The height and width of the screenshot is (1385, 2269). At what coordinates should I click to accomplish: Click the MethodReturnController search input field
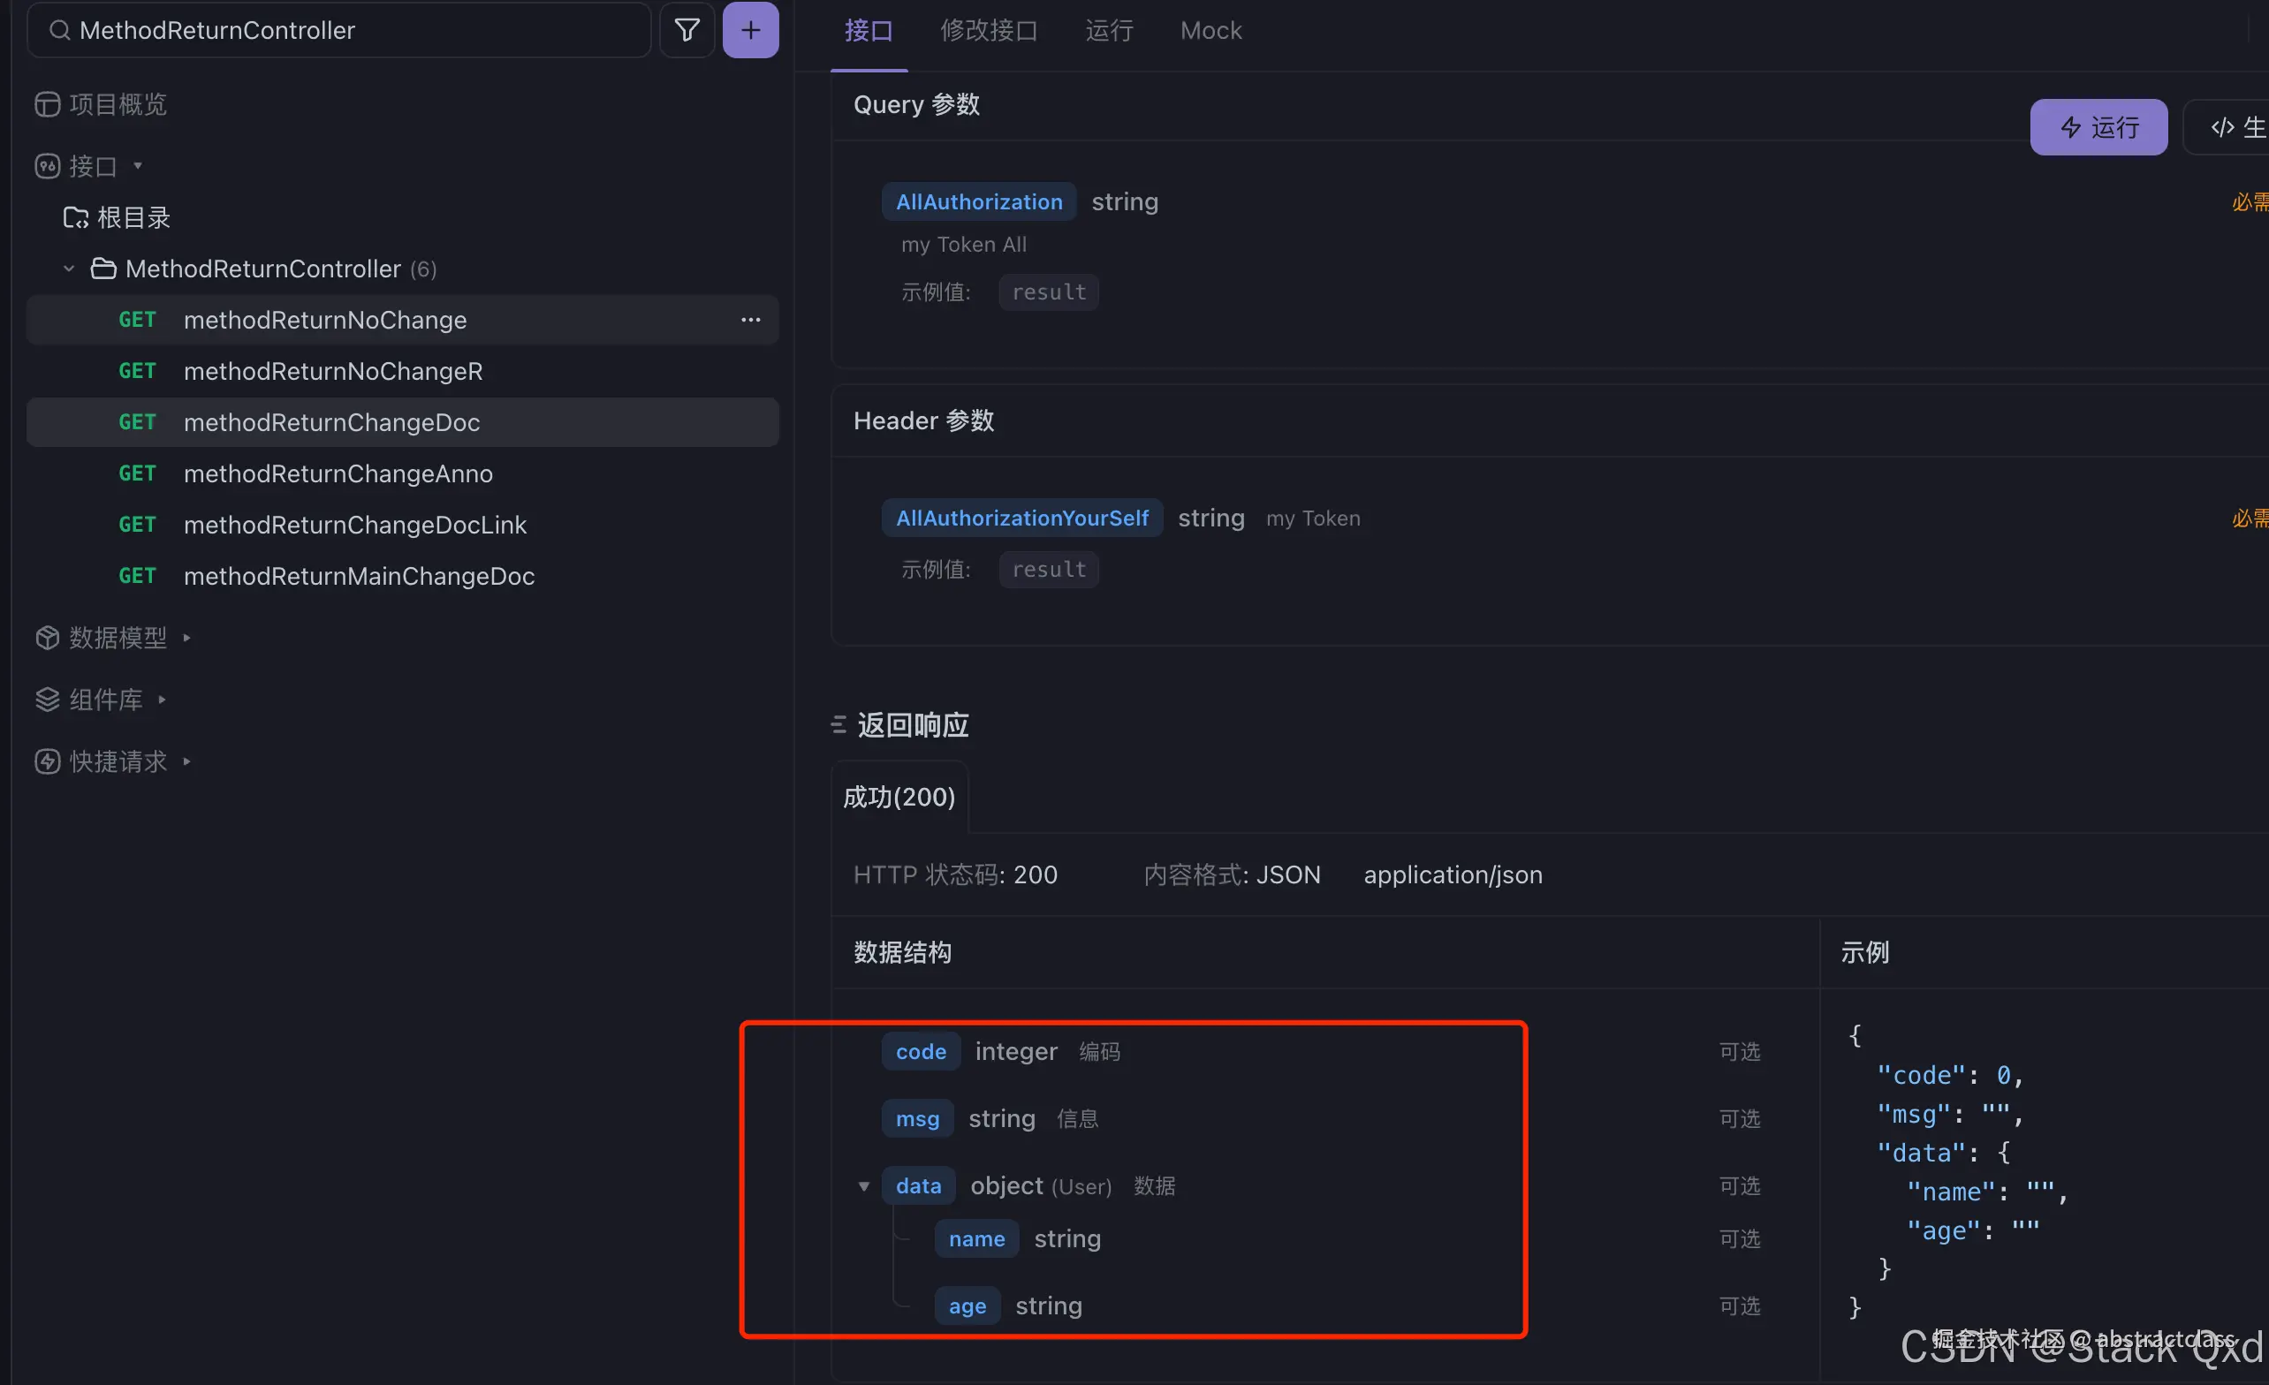click(339, 29)
